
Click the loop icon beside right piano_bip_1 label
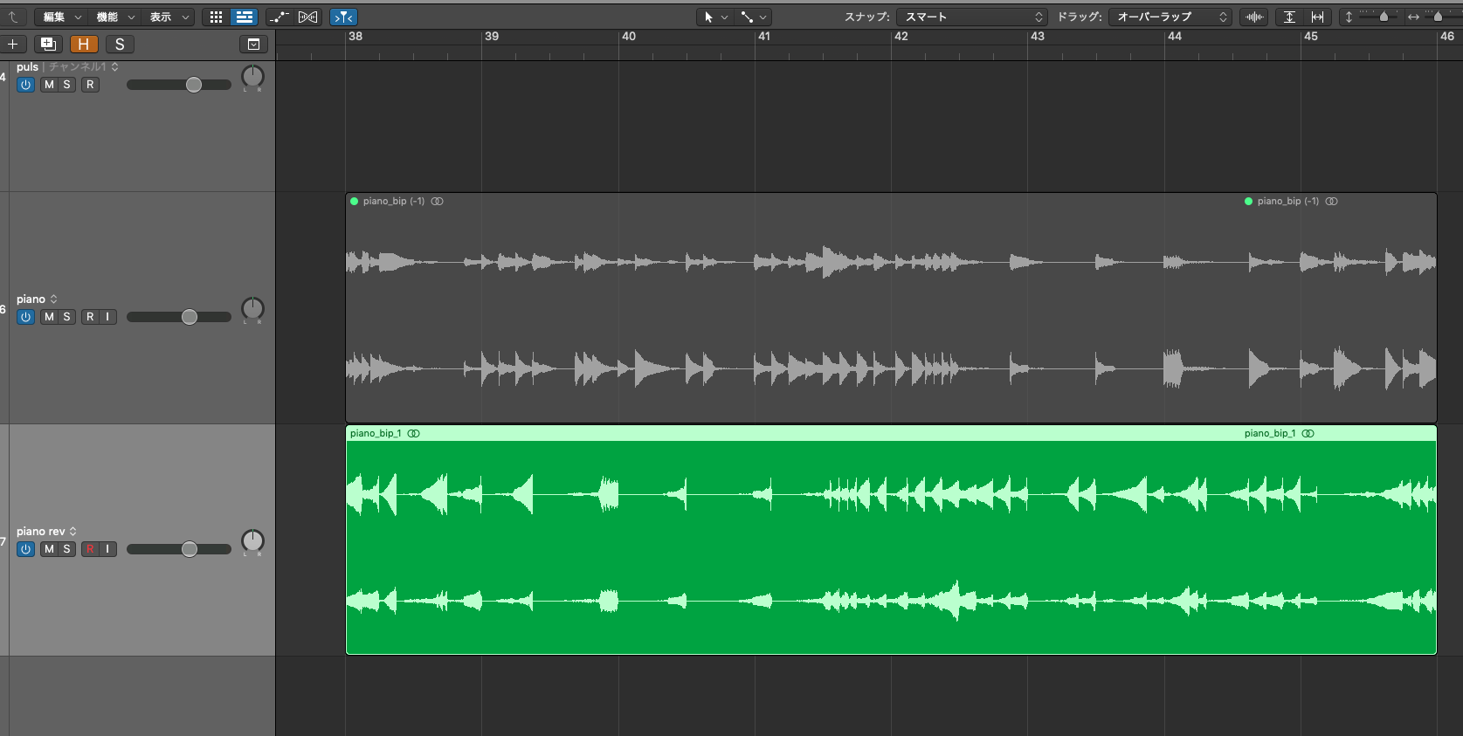tap(1308, 433)
